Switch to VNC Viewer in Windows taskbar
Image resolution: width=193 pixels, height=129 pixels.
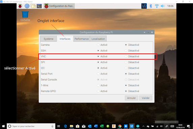(132, 126)
